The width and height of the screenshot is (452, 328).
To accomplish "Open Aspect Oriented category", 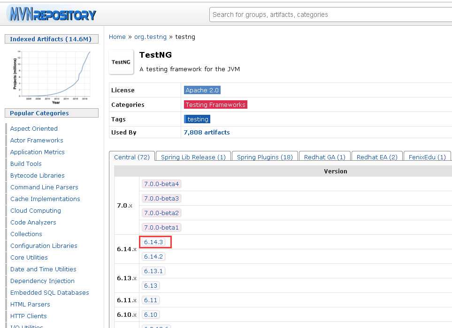I will (x=34, y=128).
